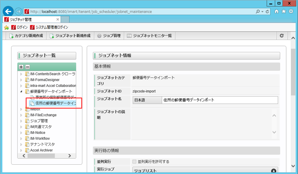
Task: Click description area scroll up arrow
Action: pyautogui.click(x=274, y=115)
